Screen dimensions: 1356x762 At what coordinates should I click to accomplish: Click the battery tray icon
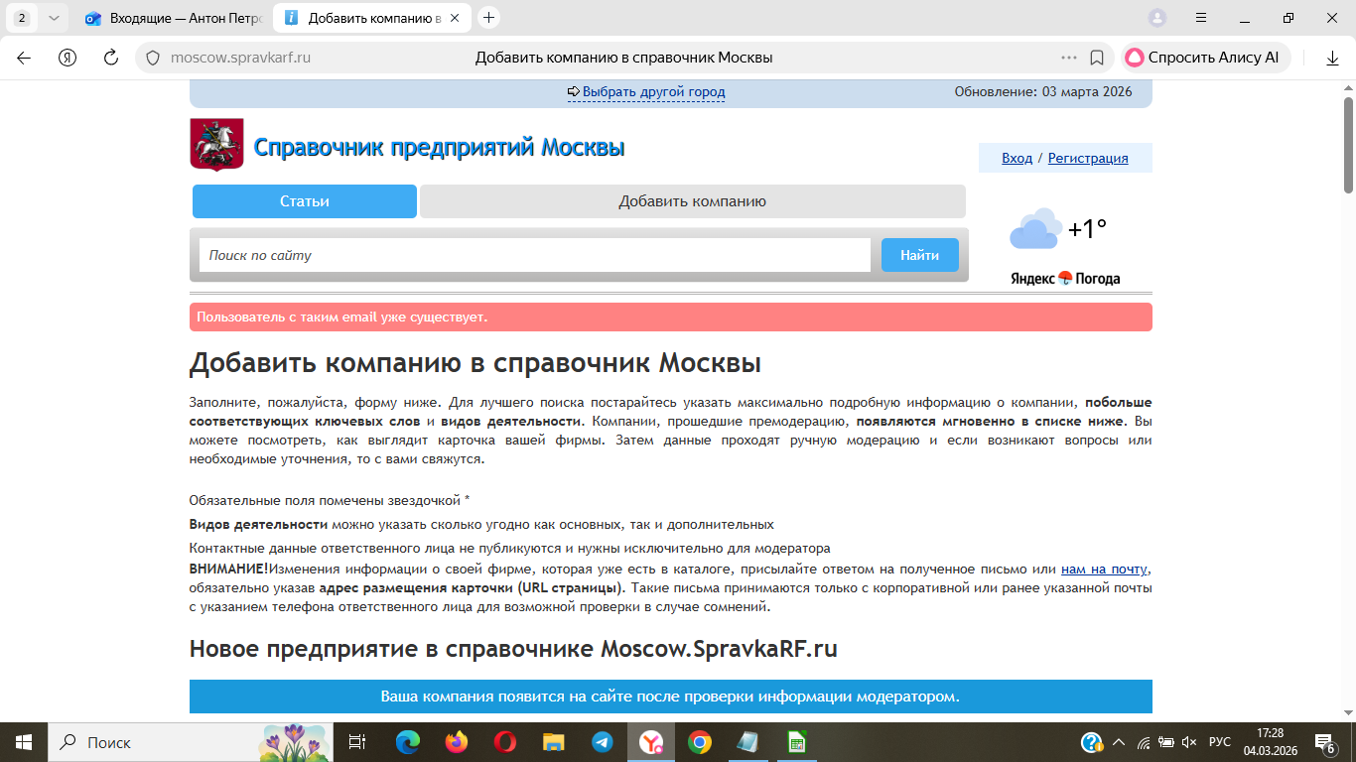click(x=1164, y=742)
